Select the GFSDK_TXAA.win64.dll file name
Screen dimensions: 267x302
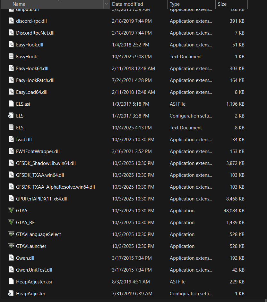[40, 175]
